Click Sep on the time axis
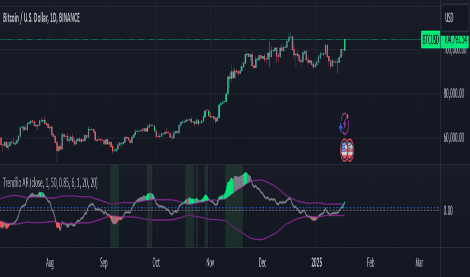 pyautogui.click(x=103, y=263)
